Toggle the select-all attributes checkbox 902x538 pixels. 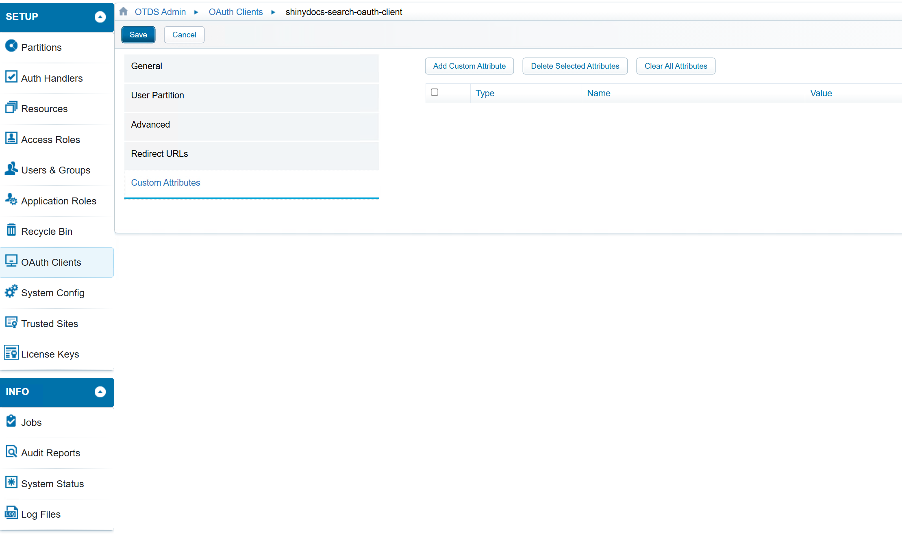[x=435, y=93]
